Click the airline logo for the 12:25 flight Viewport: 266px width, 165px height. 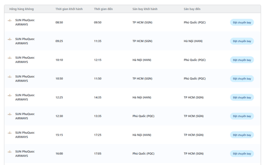click(x=9, y=95)
